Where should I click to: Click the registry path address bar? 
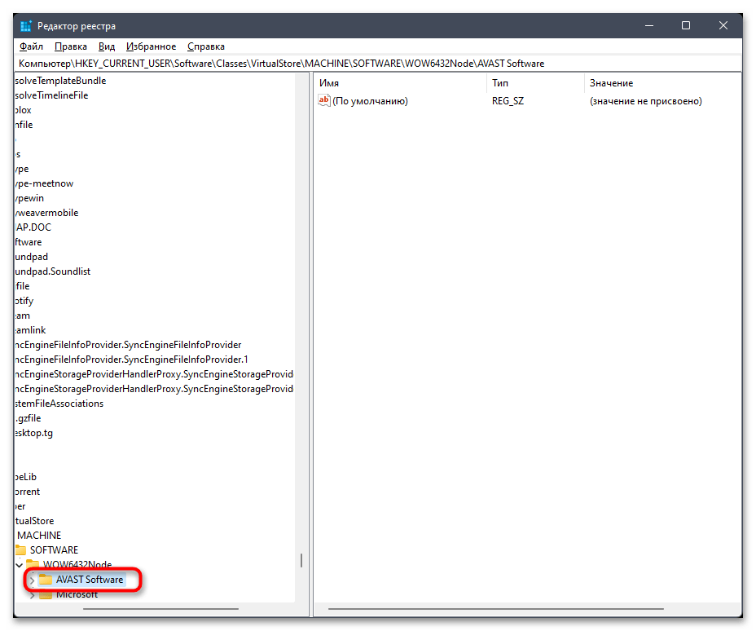pyautogui.click(x=378, y=64)
